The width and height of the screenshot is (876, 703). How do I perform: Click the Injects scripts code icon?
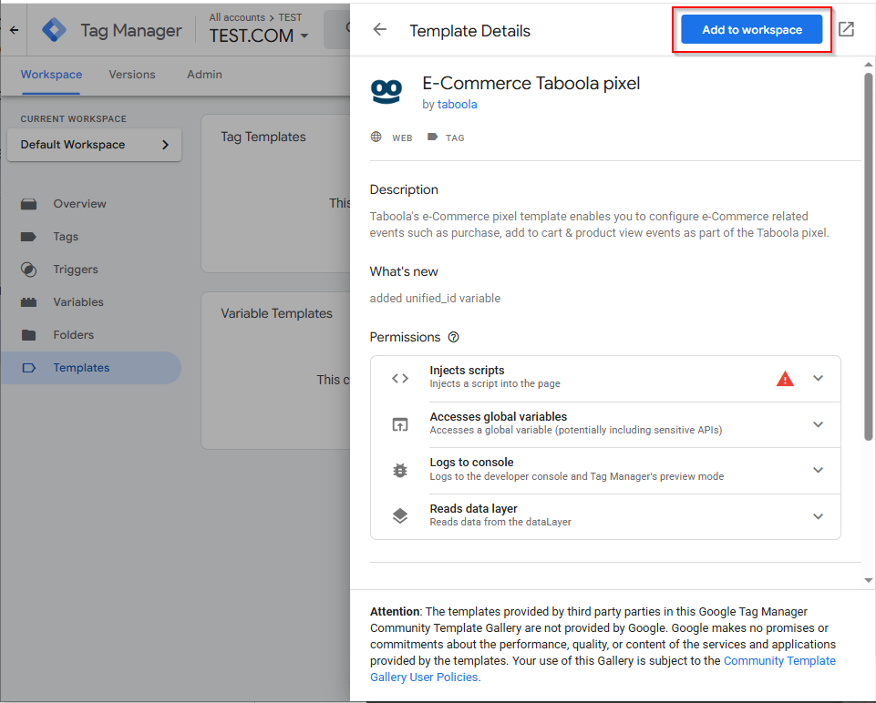[x=400, y=378]
